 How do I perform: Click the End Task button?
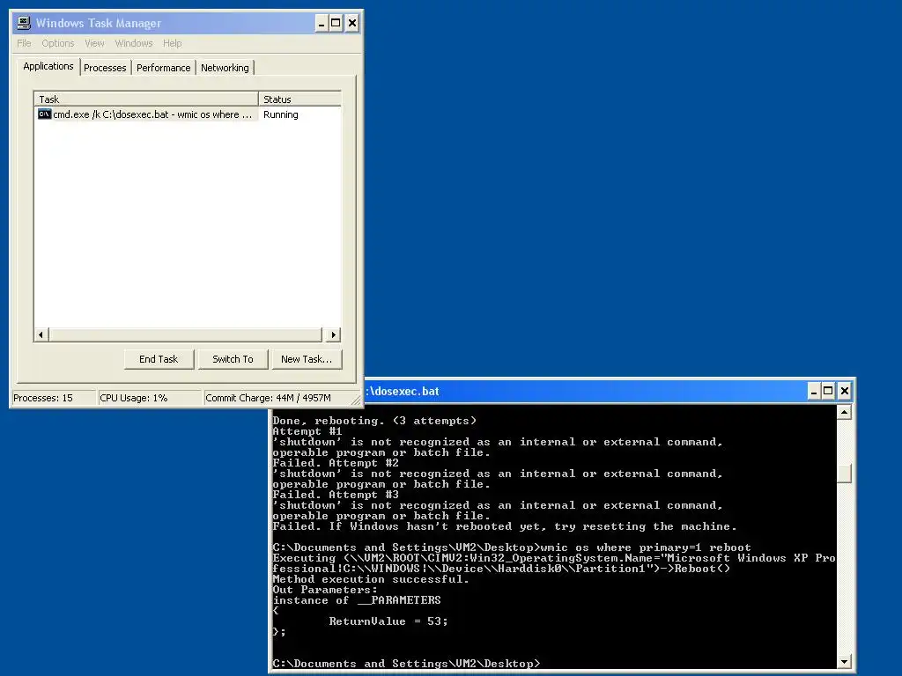click(x=159, y=359)
